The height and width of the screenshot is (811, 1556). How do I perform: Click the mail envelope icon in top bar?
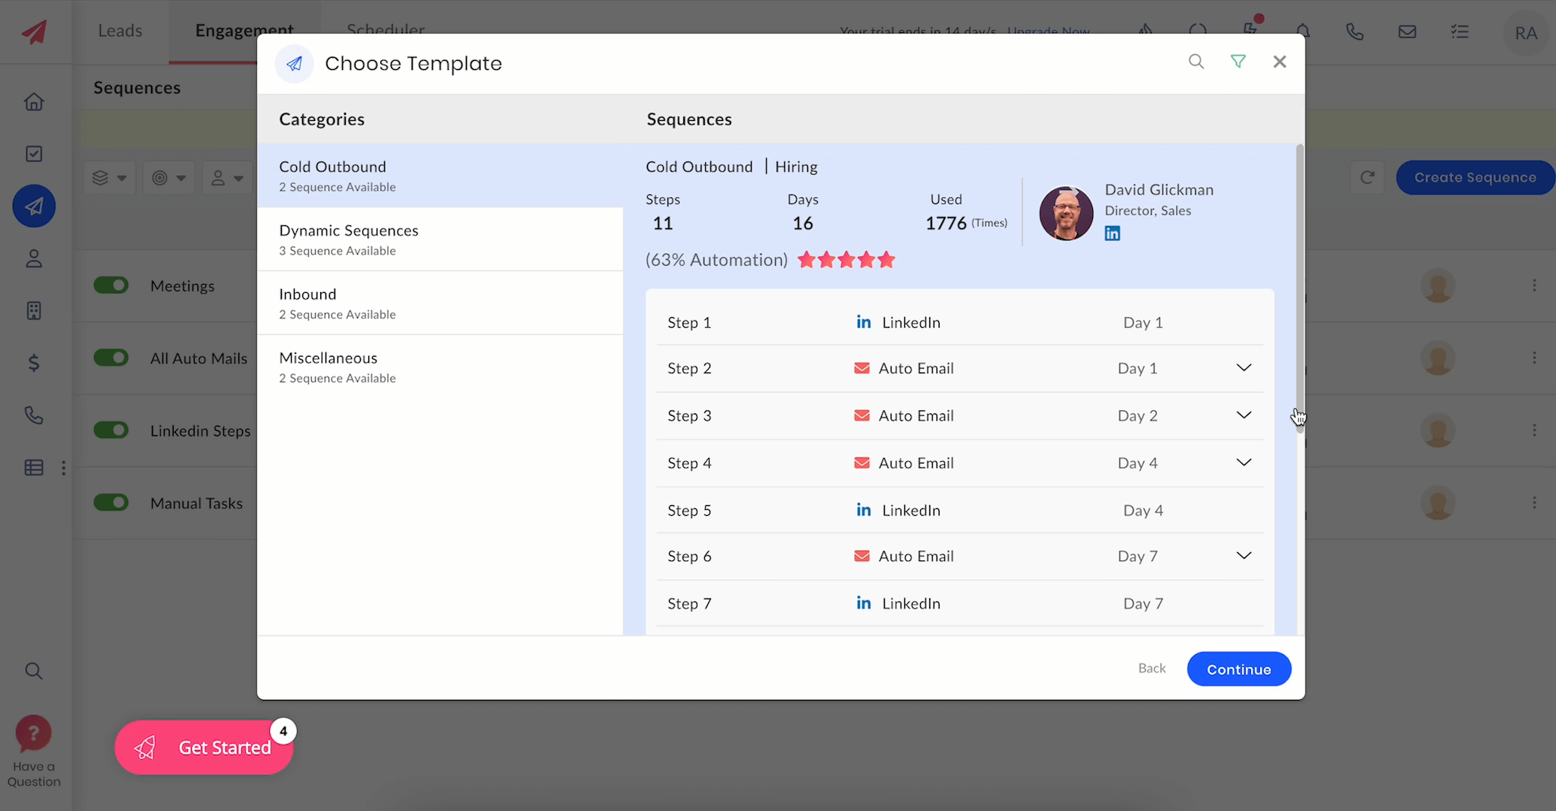click(1407, 32)
